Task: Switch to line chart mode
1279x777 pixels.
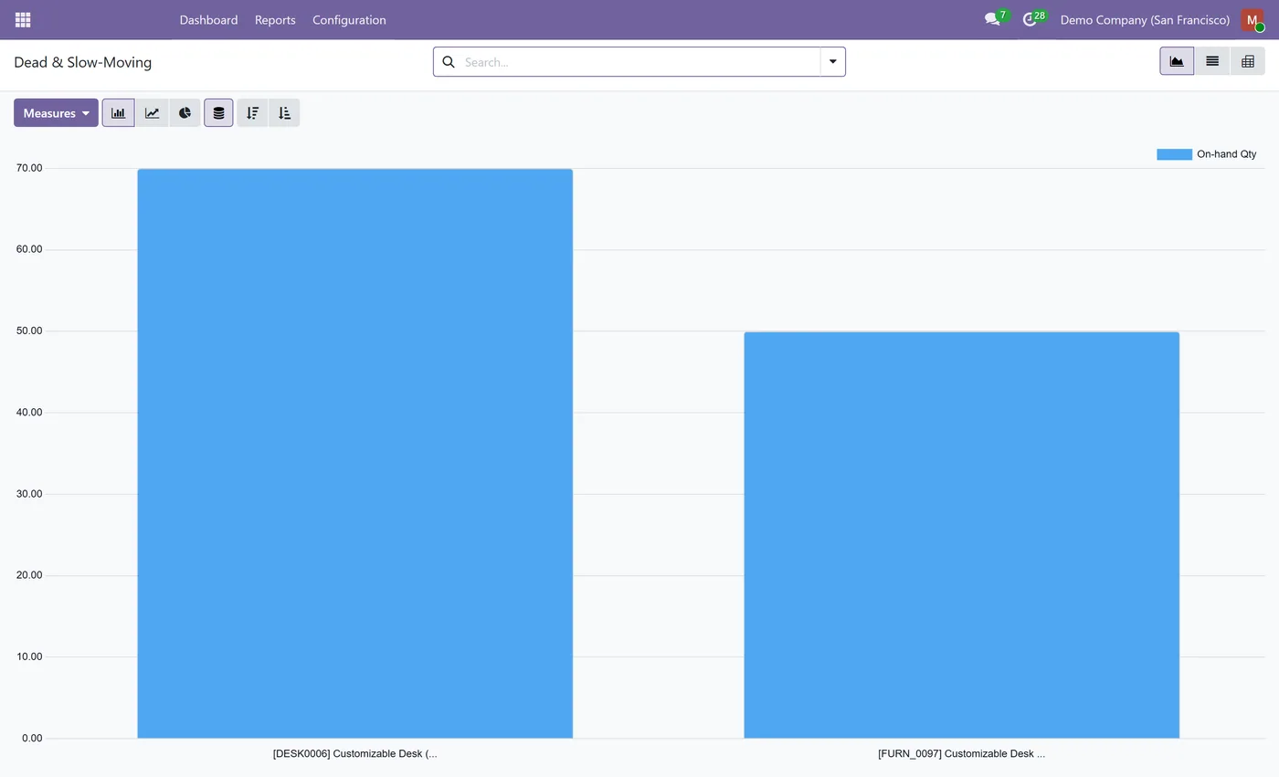Action: click(152, 113)
